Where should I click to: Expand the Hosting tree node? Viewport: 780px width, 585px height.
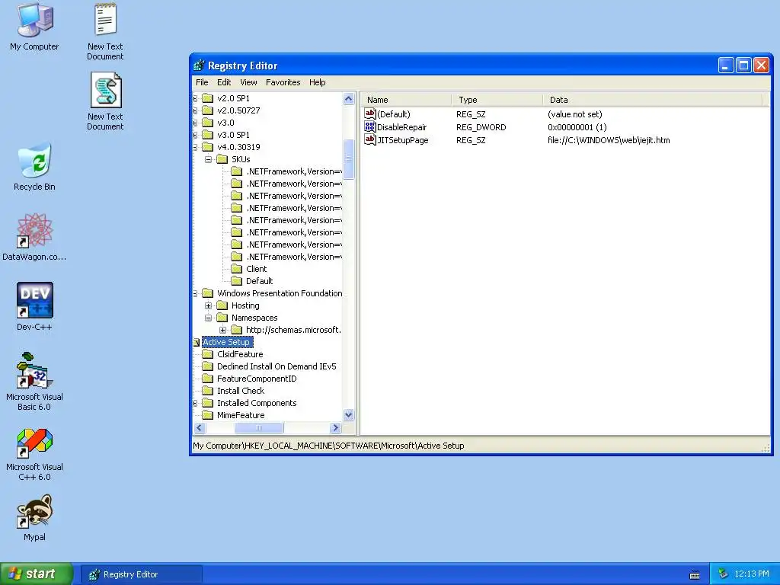209,305
